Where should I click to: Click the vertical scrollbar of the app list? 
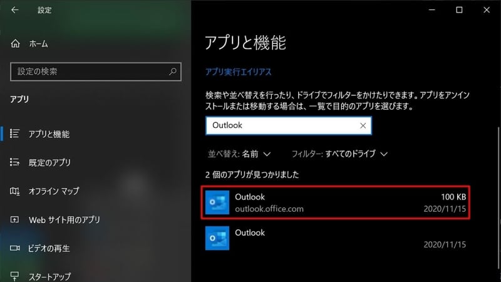coord(498,198)
